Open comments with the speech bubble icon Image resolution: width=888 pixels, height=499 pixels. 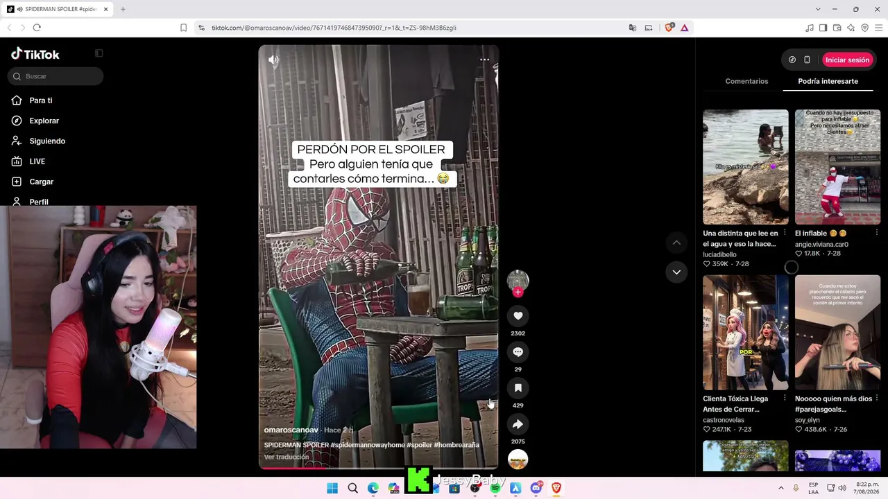click(x=518, y=352)
